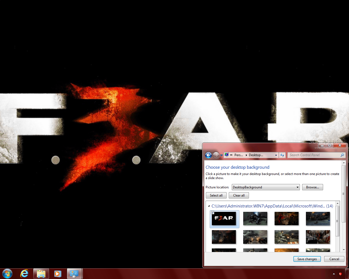
Task: Click the window scrollbar down arrow
Action: click(344, 250)
